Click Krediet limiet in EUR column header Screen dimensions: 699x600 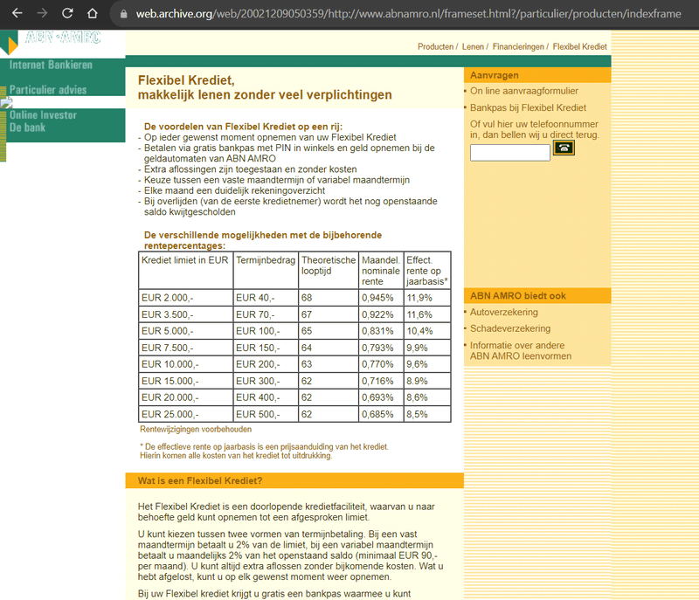pos(185,271)
